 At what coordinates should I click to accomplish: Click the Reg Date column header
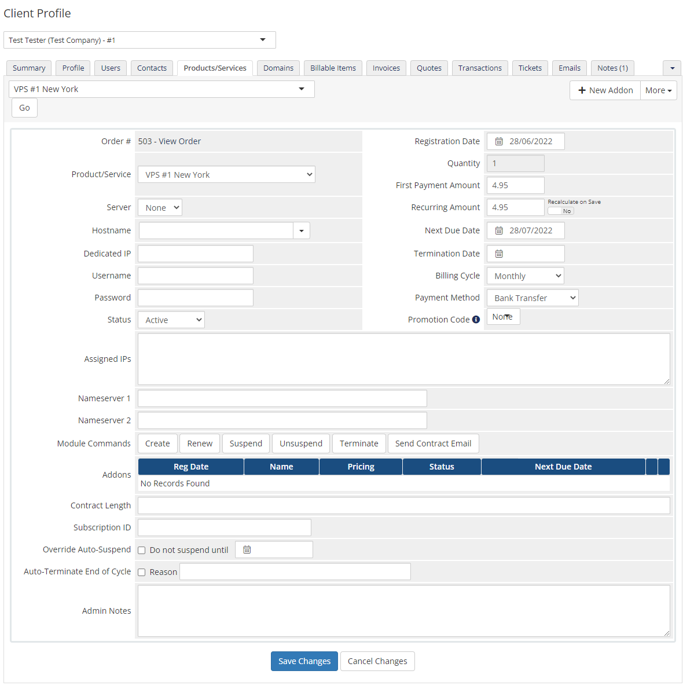191,467
